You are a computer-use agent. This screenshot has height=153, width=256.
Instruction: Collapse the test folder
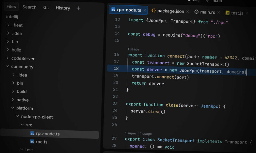pos(21,149)
